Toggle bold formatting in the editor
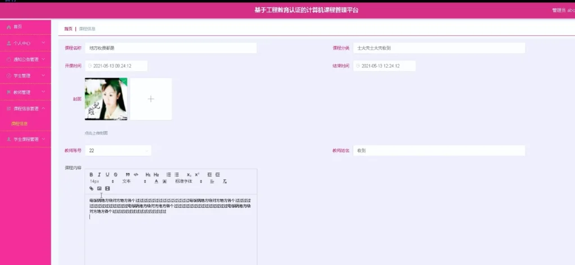This screenshot has height=265, width=575. tap(92, 174)
